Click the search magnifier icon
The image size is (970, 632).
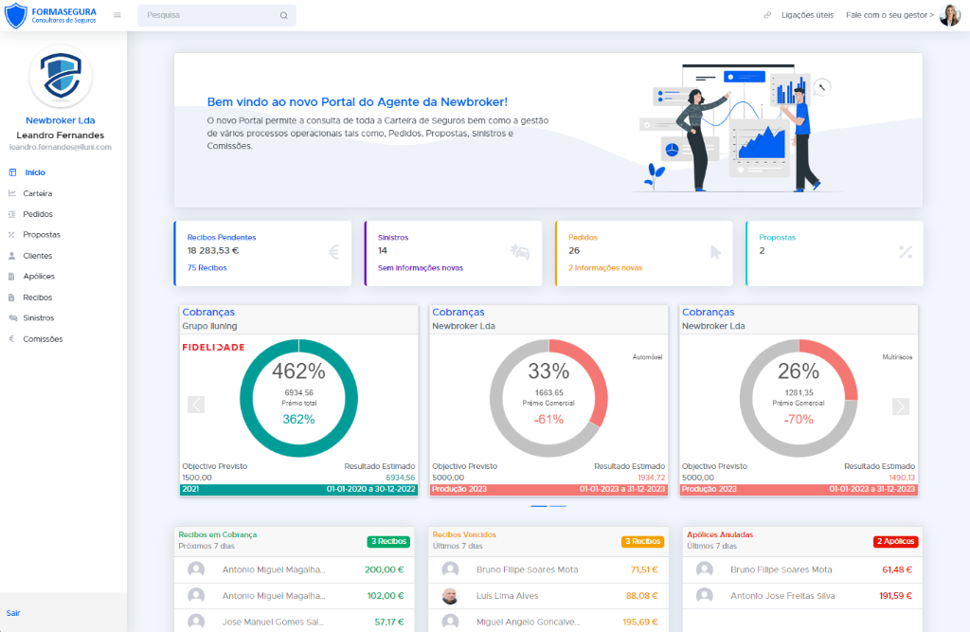pyautogui.click(x=283, y=15)
